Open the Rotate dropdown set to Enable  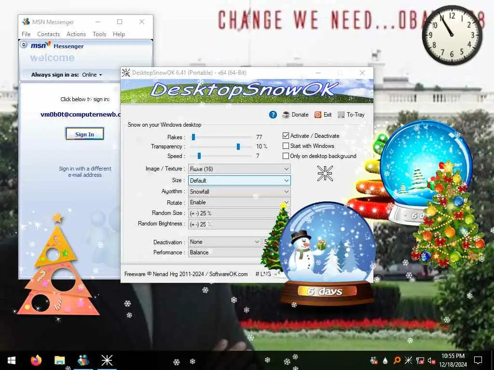239,202
